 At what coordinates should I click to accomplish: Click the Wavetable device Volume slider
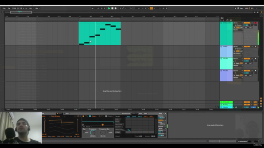coord(162,118)
